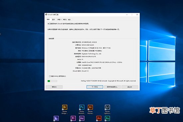Switch to the System (系统) tab

48,19
